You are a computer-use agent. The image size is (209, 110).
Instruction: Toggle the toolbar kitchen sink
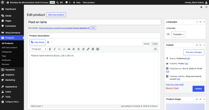click(x=98, y=49)
